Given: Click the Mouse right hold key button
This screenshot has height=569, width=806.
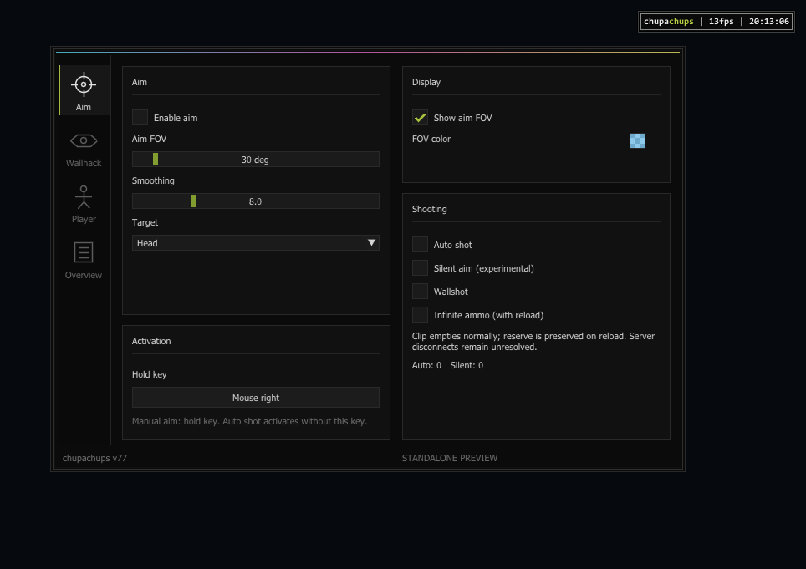Looking at the screenshot, I should pyautogui.click(x=256, y=398).
